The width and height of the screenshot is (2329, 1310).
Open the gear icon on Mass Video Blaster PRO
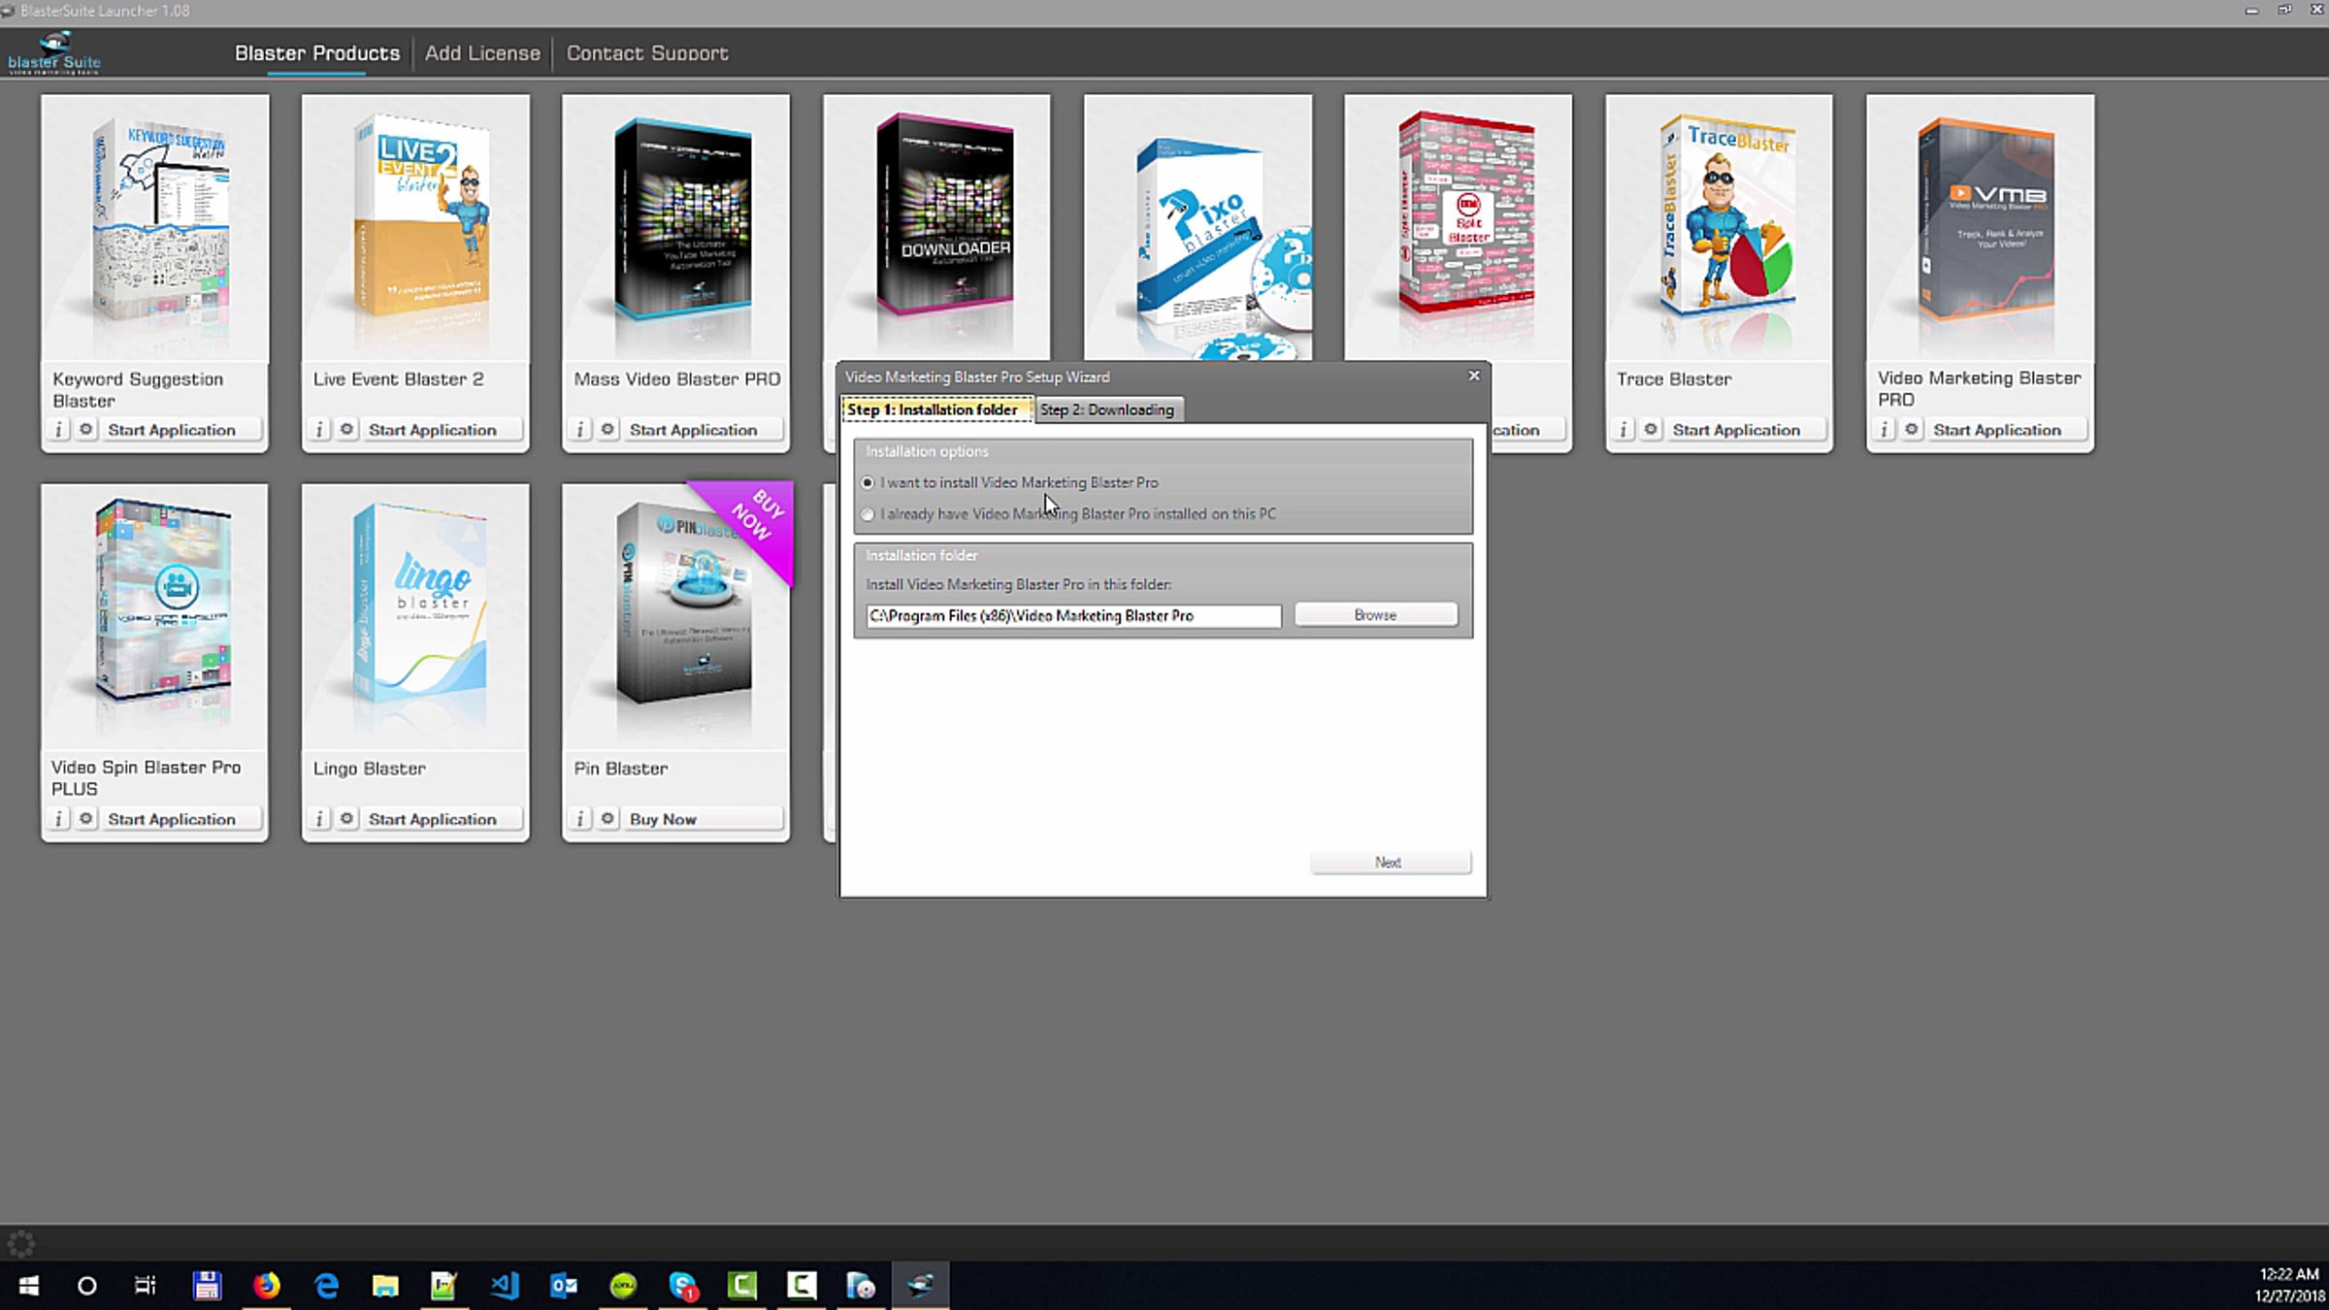coord(608,430)
